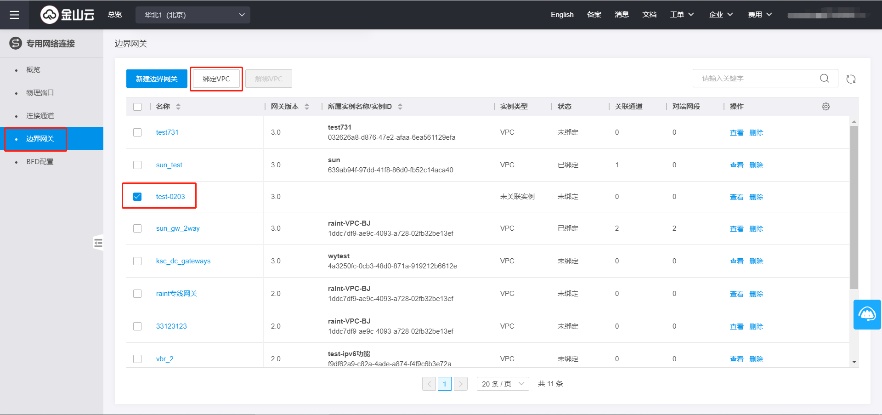
Task: Open the cloud customer service widget
Action: click(867, 314)
